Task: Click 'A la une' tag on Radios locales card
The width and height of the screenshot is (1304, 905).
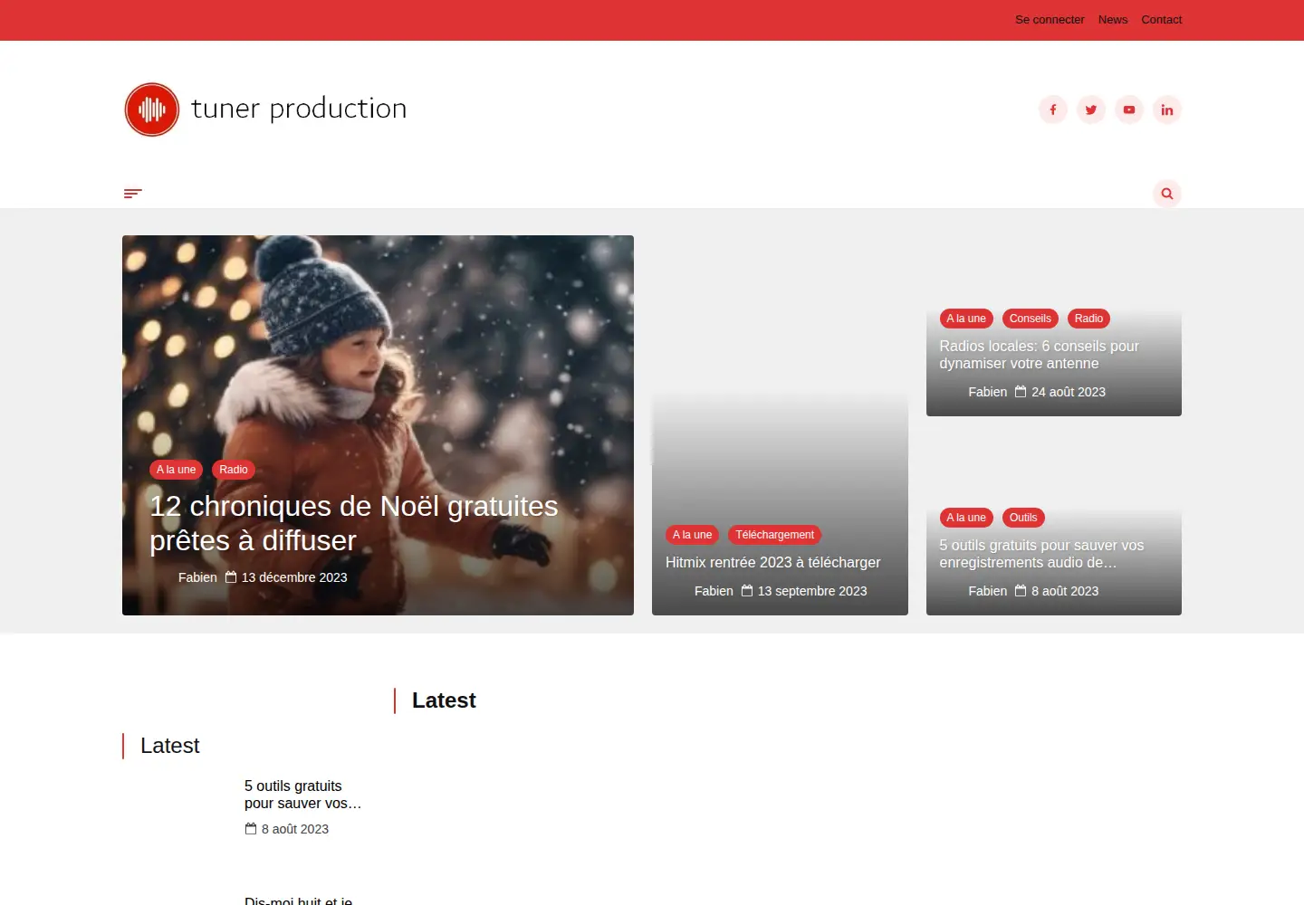Action: pyautogui.click(x=966, y=319)
